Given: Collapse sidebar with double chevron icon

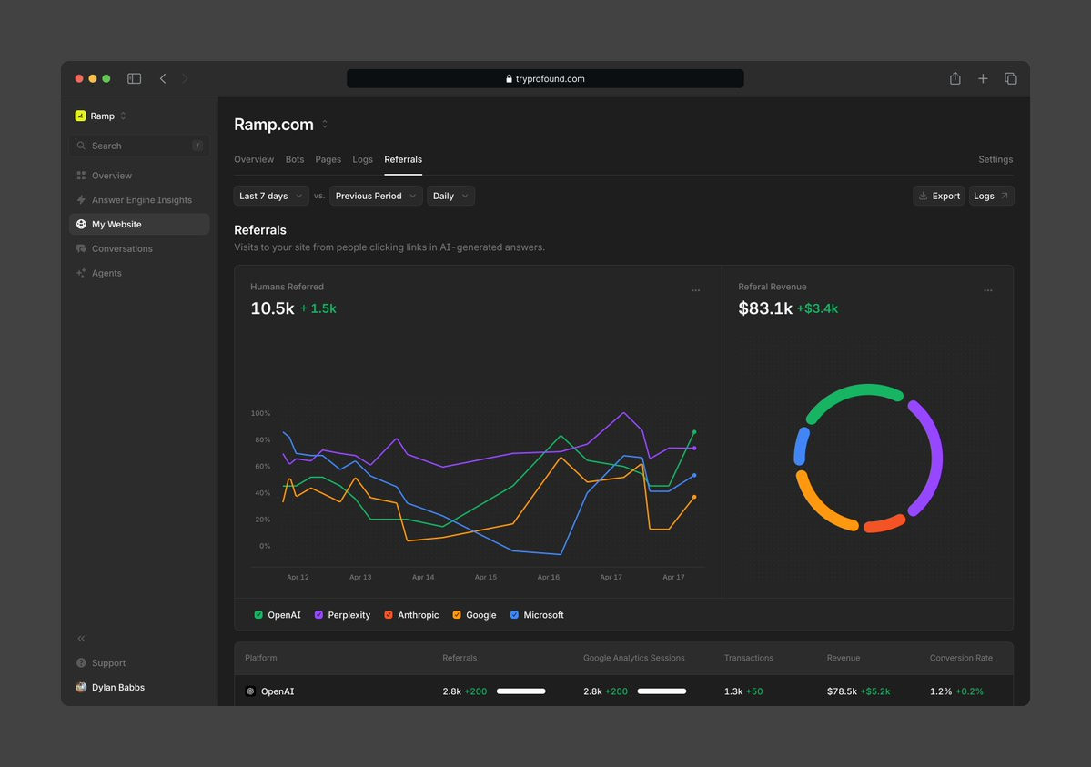Looking at the screenshot, I should coord(81,638).
